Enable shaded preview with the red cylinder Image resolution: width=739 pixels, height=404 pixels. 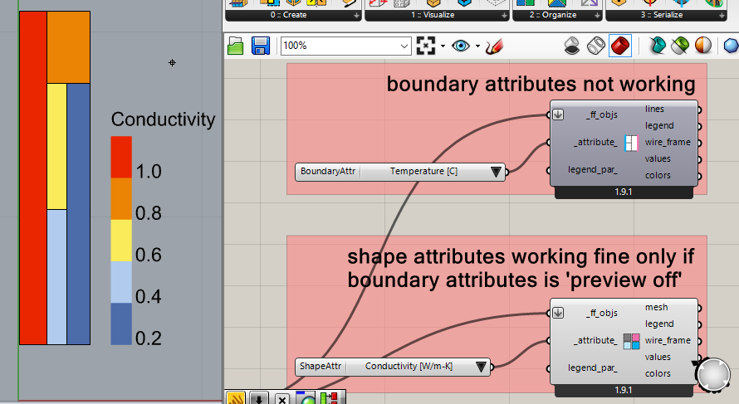(x=619, y=46)
